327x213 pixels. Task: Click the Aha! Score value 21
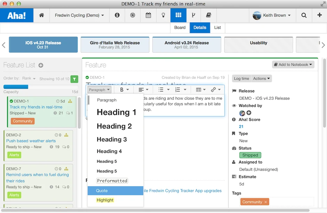[x=241, y=127]
